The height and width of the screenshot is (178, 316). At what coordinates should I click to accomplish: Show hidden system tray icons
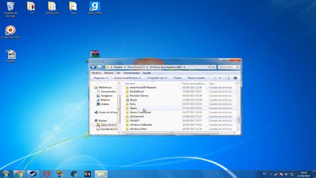271,175
